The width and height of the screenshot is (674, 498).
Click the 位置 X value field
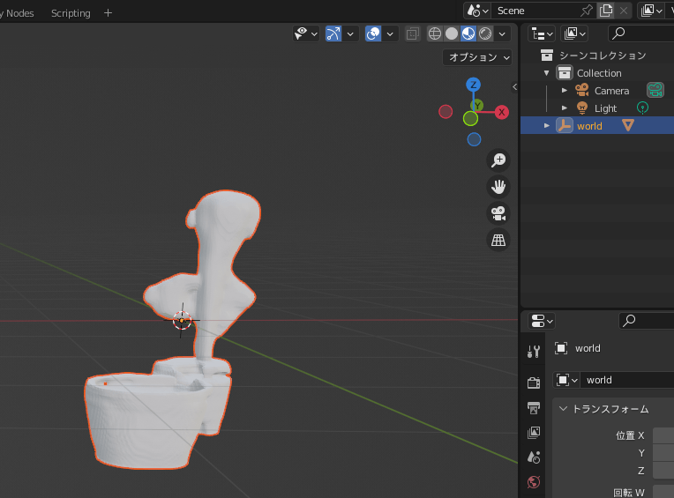tap(663, 435)
